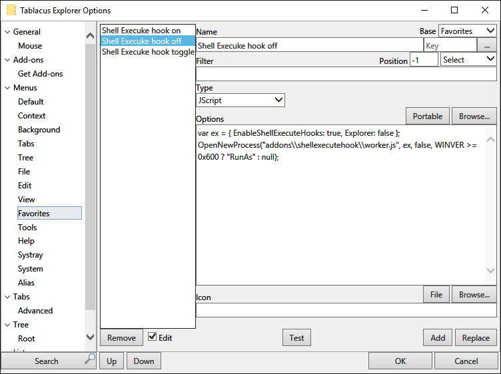The image size is (501, 374).
Task: Select Systray menu settings
Action: [31, 255]
